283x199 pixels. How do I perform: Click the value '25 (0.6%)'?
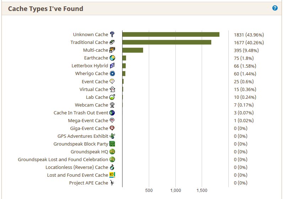pos(244,82)
